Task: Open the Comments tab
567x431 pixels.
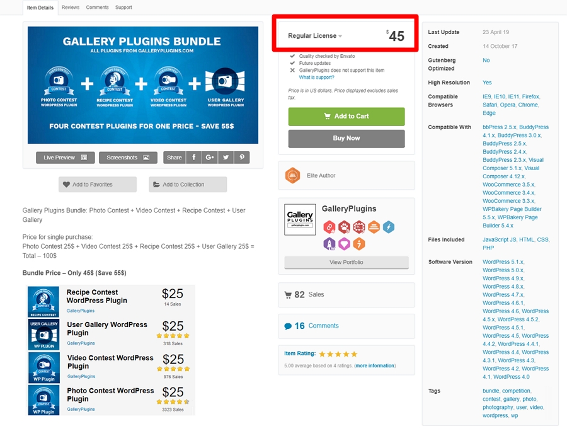Action: (97, 8)
